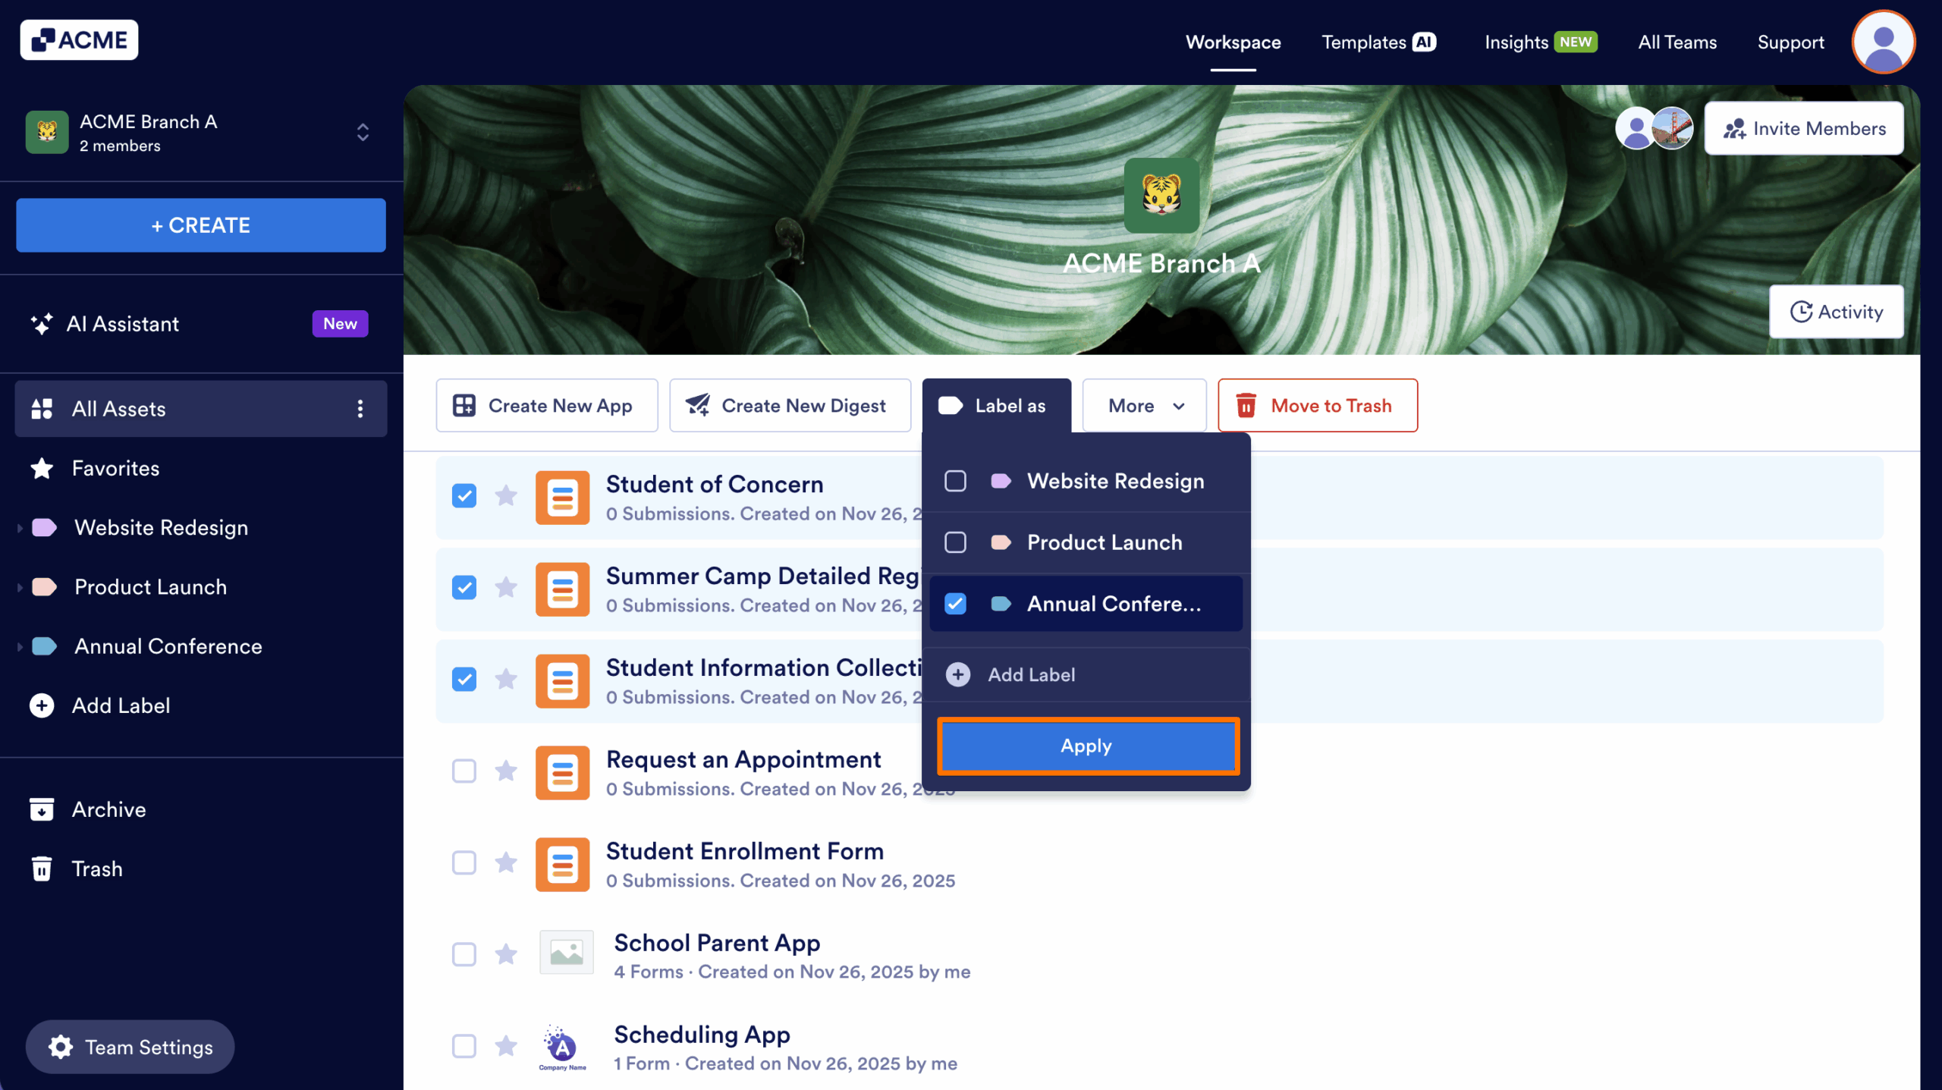The height and width of the screenshot is (1090, 1942).
Task: Open Team Settings with the gear icon
Action: pyautogui.click(x=59, y=1047)
